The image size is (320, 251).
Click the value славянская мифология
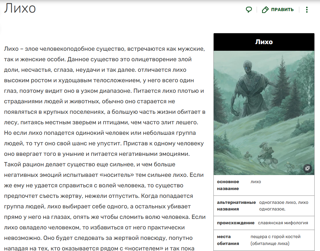tap(283, 223)
